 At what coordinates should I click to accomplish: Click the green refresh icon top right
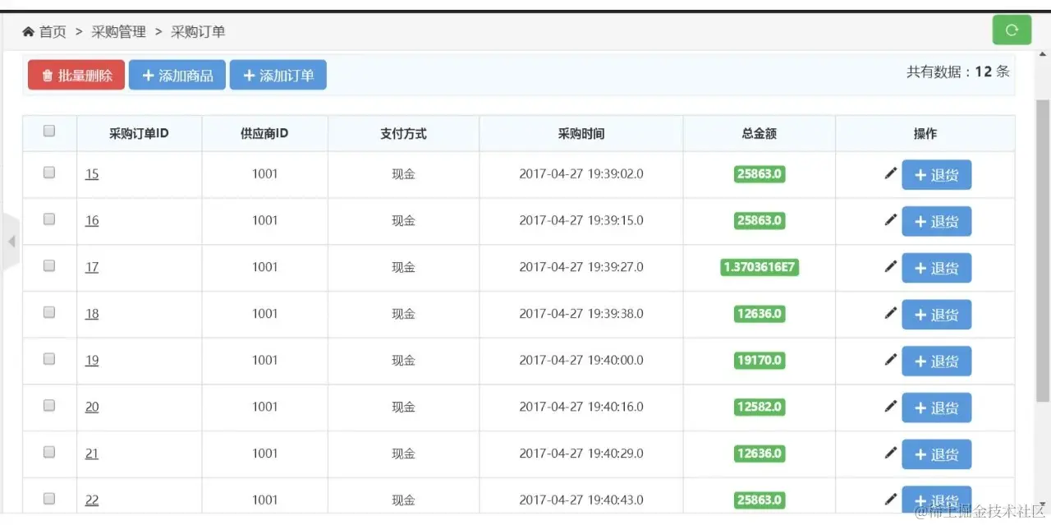1012,30
